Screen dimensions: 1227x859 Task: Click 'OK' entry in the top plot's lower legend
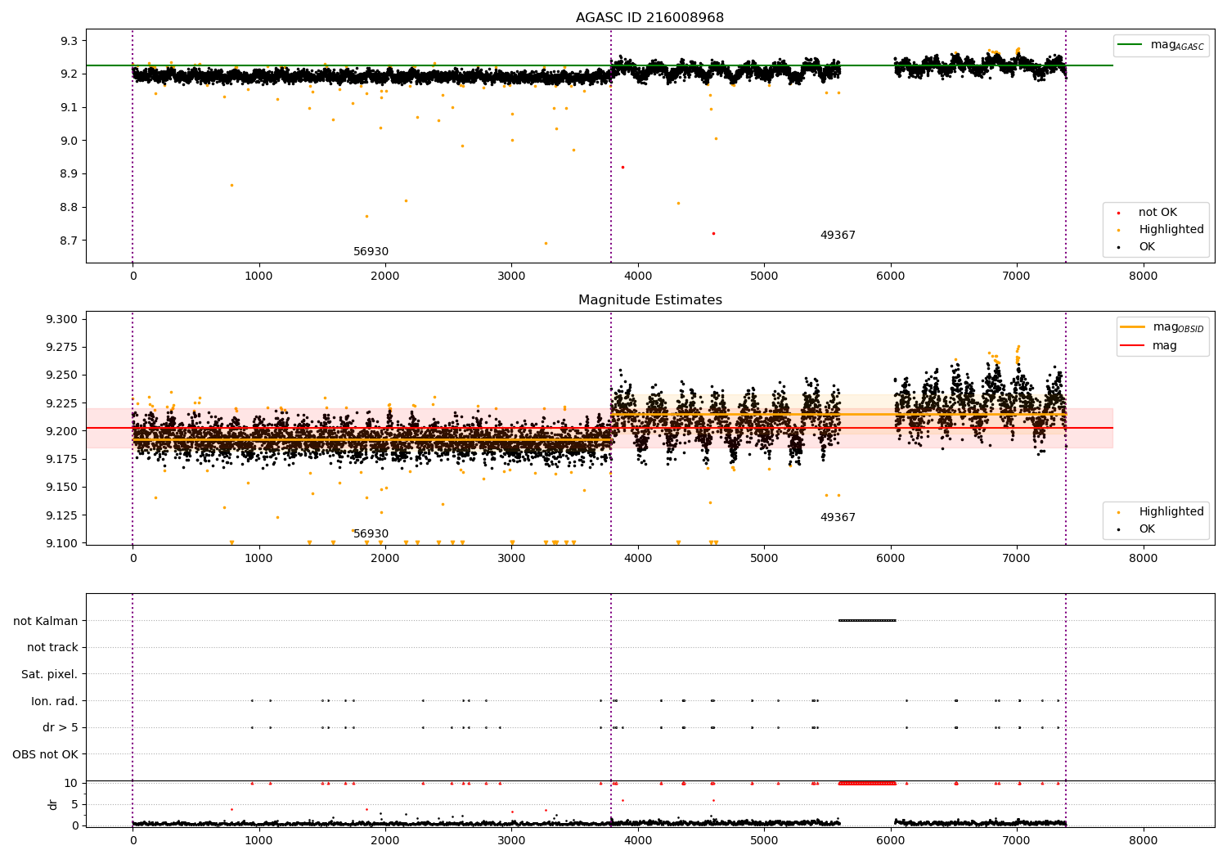(x=1147, y=247)
